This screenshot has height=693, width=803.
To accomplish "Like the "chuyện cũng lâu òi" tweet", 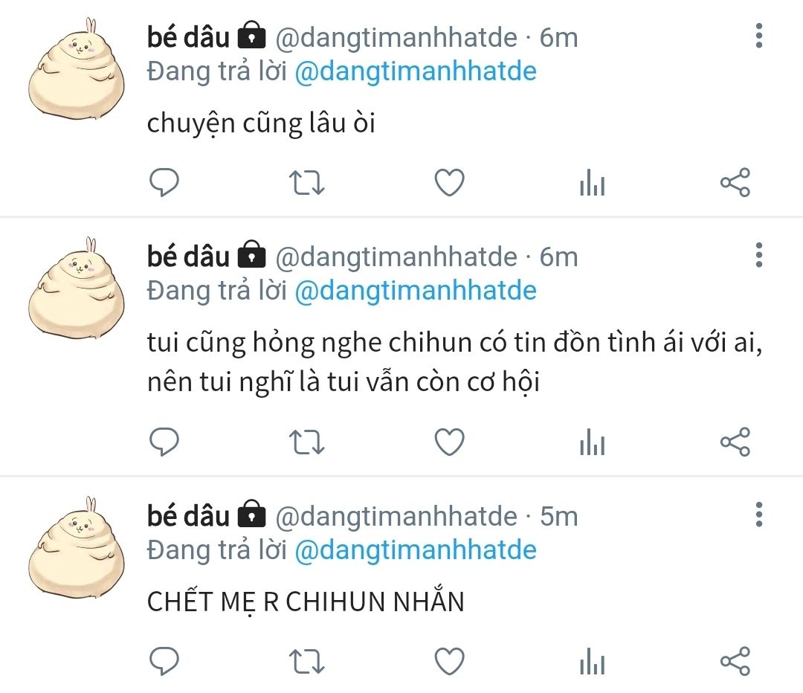I will [449, 182].
